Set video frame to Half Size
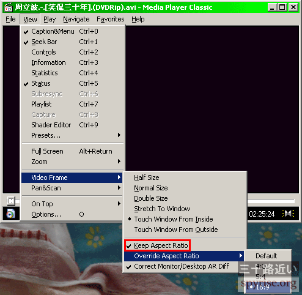Image resolution: width=302 pixels, height=295 pixels. tap(185, 177)
